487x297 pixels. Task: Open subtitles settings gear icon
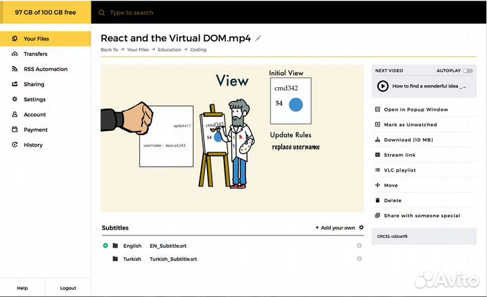point(361,227)
